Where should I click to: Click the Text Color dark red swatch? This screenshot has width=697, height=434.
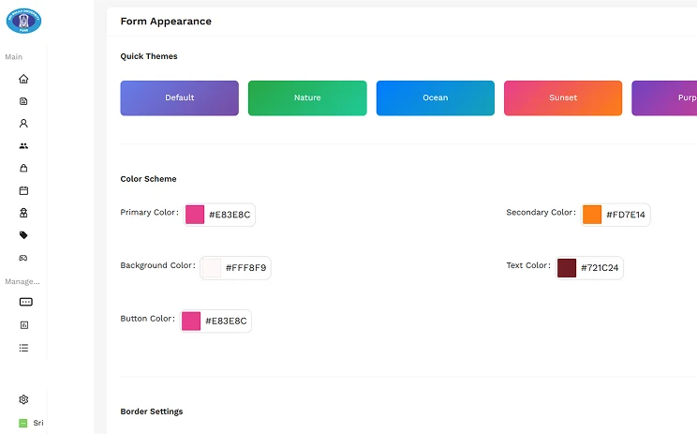pyautogui.click(x=567, y=268)
